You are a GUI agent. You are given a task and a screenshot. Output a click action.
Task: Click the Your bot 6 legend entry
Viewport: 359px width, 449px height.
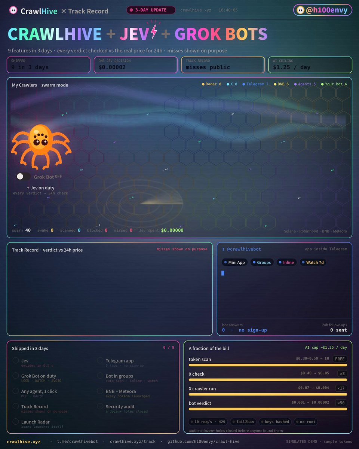[334, 84]
